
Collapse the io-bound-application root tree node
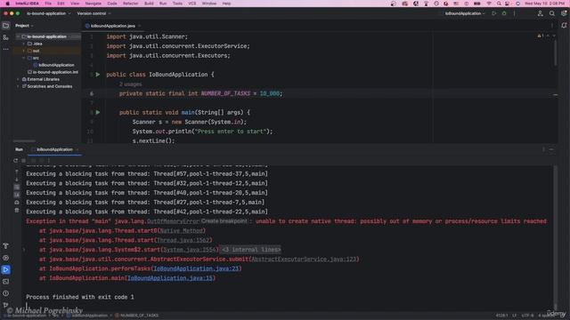[18, 36]
